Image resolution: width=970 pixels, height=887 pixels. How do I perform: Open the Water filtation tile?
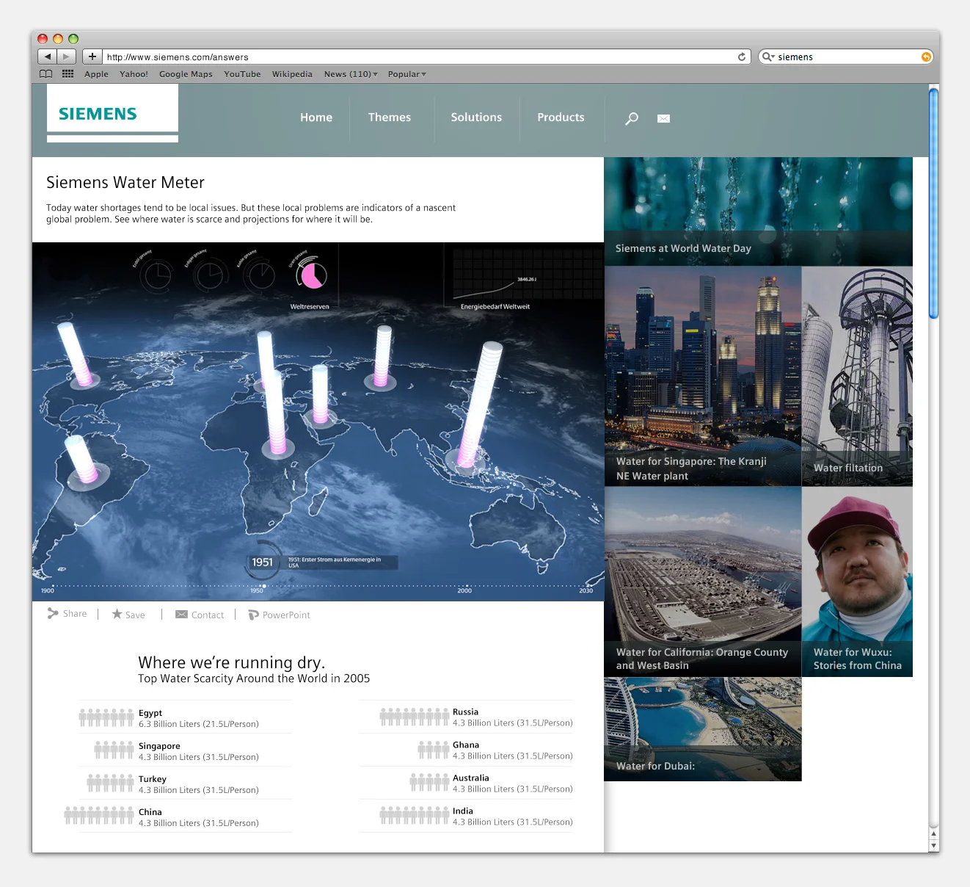(857, 376)
